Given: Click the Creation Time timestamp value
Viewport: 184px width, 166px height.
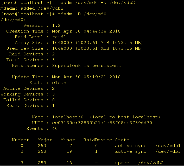Looking at the screenshot, I should [86, 31].
